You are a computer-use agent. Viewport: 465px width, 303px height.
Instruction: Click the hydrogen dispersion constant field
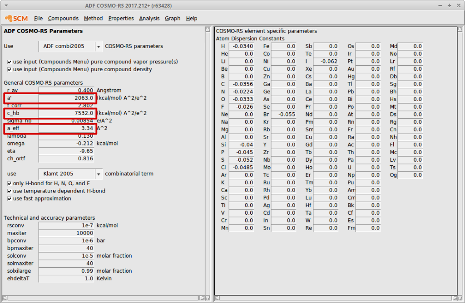pyautogui.click(x=242, y=46)
